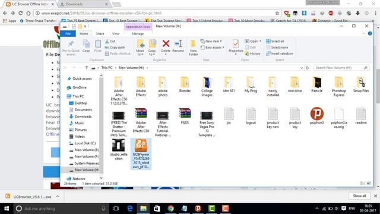
Task: Click the UC Browser Offline Installer Chrome tab
Action: [30, 4]
